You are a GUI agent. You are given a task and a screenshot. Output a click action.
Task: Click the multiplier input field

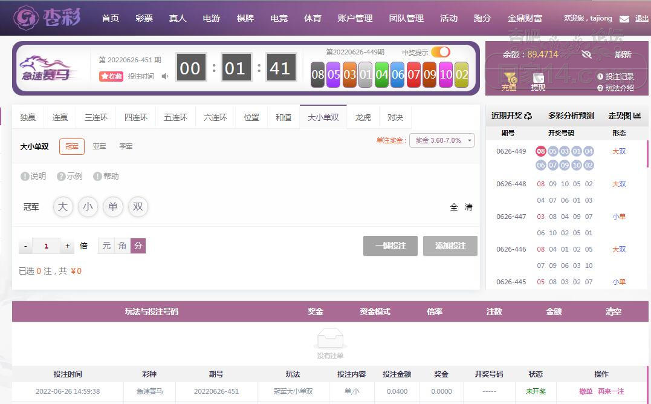(x=46, y=246)
